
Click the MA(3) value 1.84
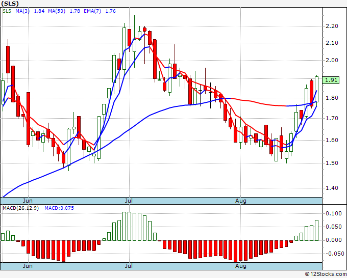coord(39,11)
